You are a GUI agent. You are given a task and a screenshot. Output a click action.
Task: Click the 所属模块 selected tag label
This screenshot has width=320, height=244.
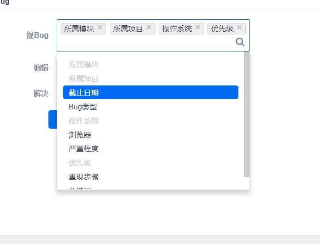tap(79, 28)
